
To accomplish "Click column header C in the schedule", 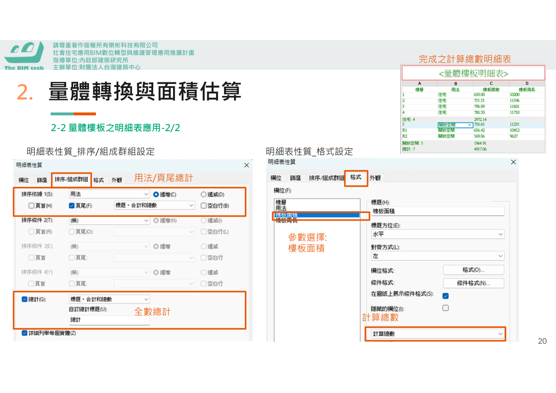I will [x=491, y=83].
